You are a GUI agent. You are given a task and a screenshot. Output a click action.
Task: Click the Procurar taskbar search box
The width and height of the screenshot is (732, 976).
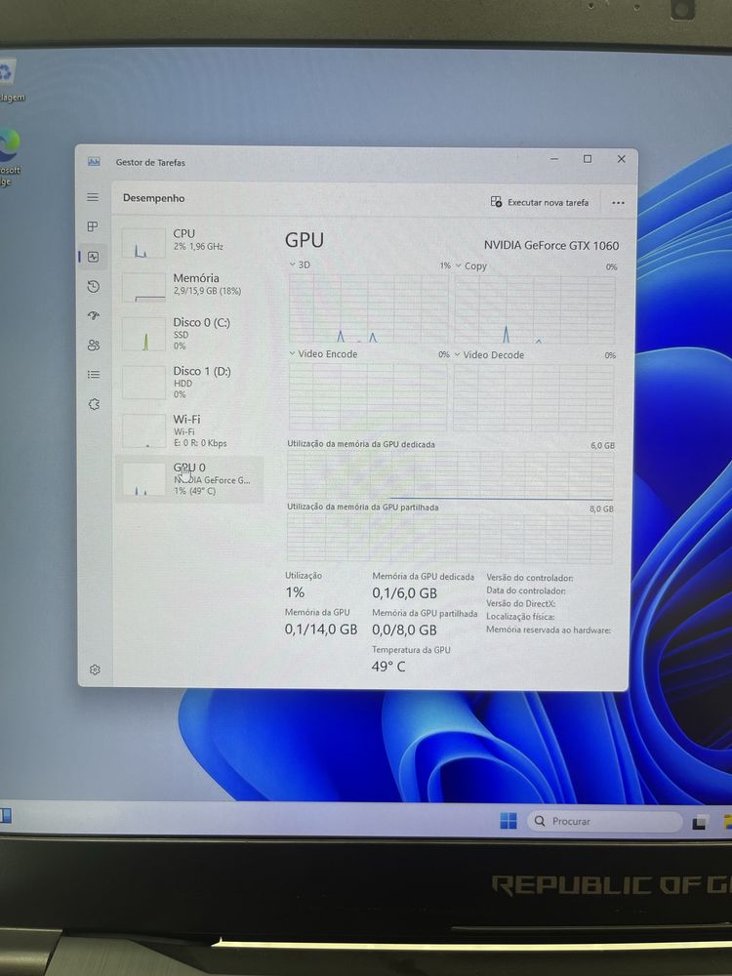(605, 822)
